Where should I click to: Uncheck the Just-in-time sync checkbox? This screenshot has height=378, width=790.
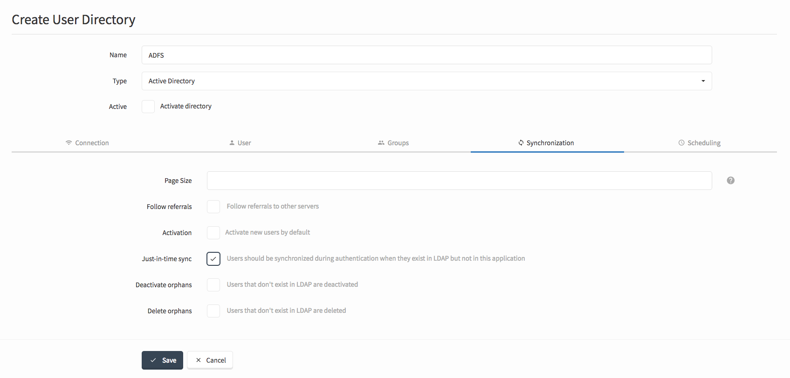click(213, 259)
